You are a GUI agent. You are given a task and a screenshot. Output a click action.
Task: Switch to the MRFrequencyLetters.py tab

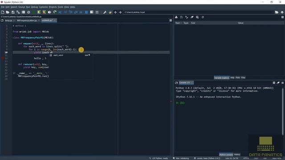tap(27, 20)
